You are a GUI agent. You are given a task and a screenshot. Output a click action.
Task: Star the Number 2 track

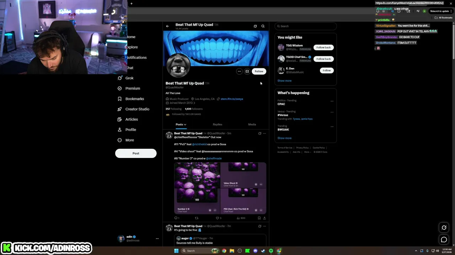[210, 210]
